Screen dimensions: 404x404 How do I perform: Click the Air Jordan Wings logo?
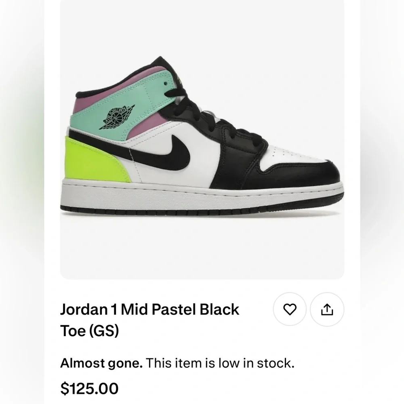116,116
